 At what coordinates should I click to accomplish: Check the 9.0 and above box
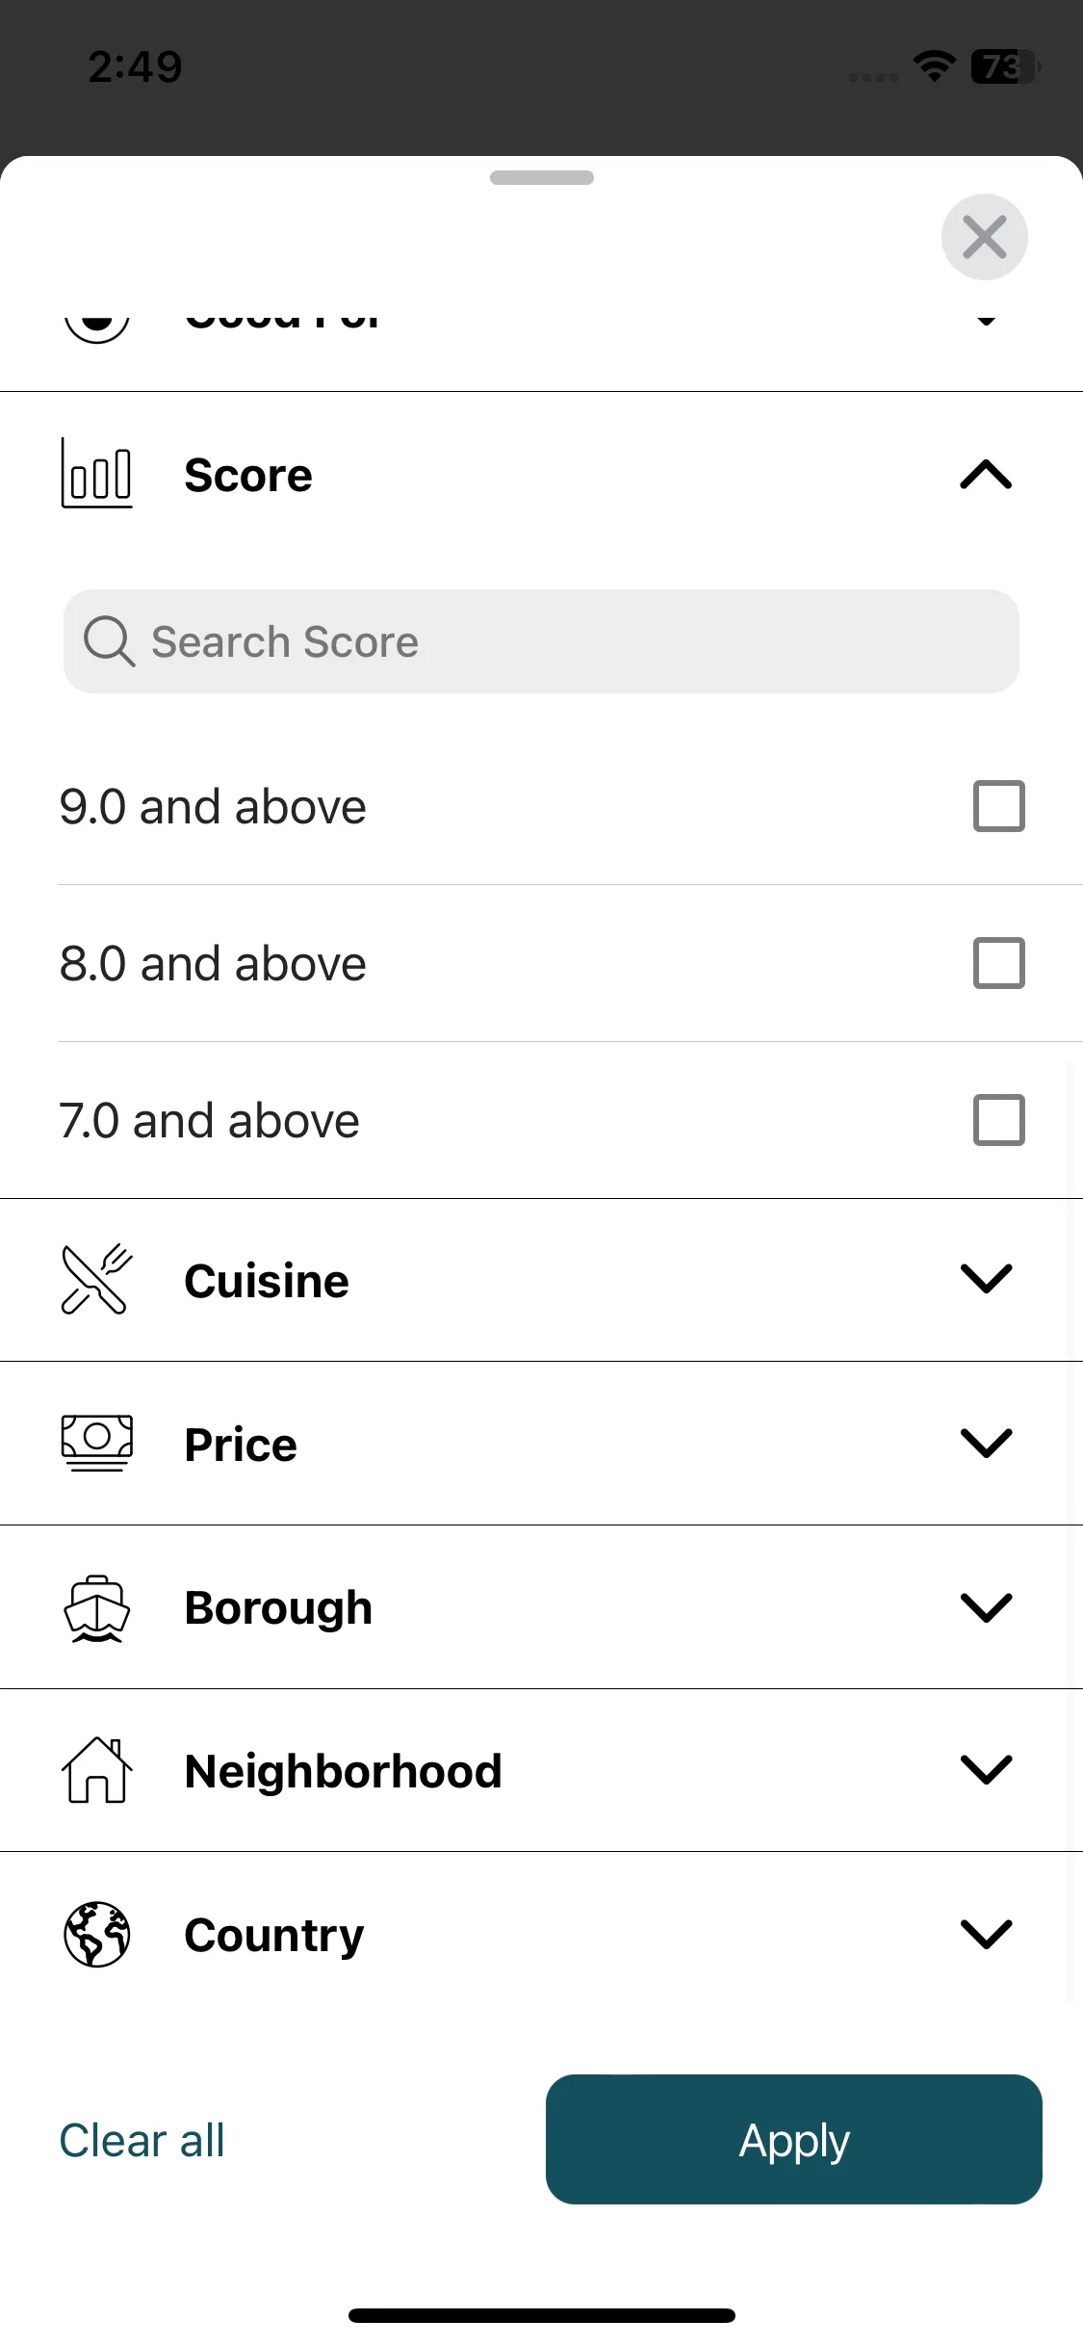point(998,806)
